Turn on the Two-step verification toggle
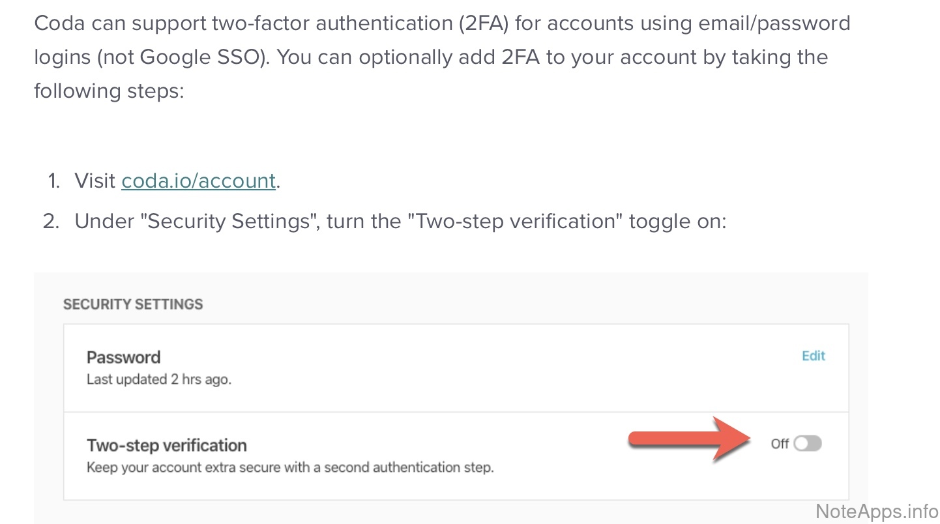 pyautogui.click(x=808, y=444)
